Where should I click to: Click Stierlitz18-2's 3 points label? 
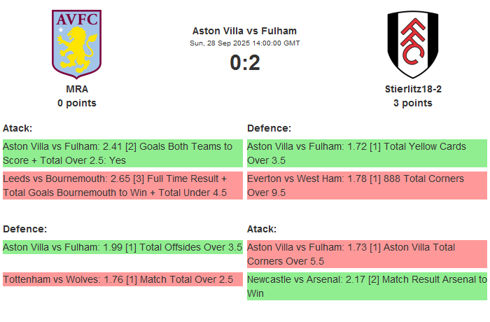pos(412,103)
